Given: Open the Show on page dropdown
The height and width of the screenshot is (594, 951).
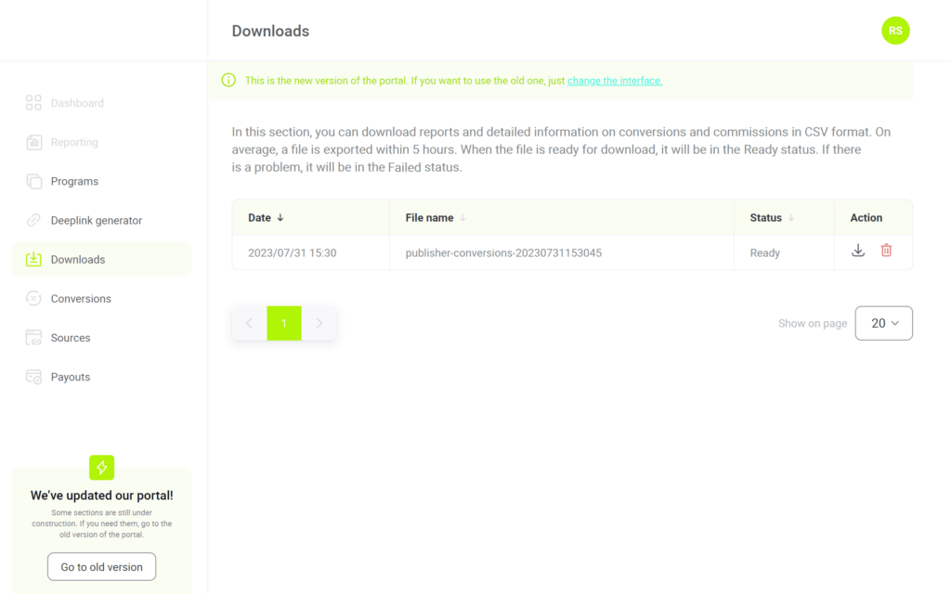Looking at the screenshot, I should [883, 323].
